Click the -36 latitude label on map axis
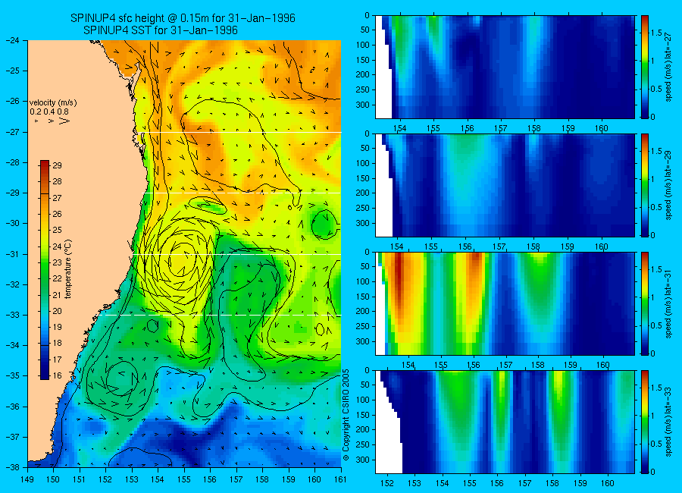Image resolution: width=682 pixels, height=493 pixels. (x=12, y=407)
